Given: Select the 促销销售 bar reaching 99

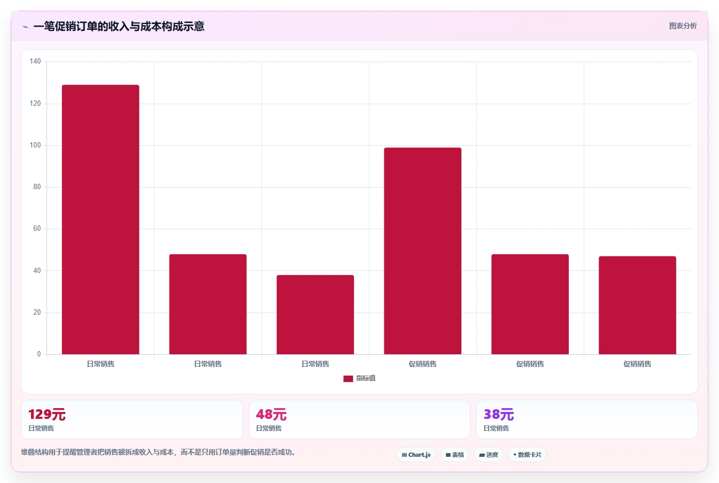Looking at the screenshot, I should click(x=423, y=251).
